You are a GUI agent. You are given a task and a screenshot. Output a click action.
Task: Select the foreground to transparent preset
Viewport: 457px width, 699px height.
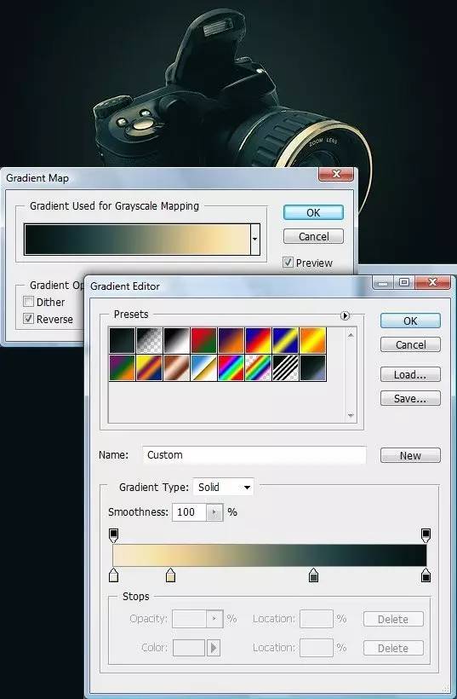click(x=150, y=341)
